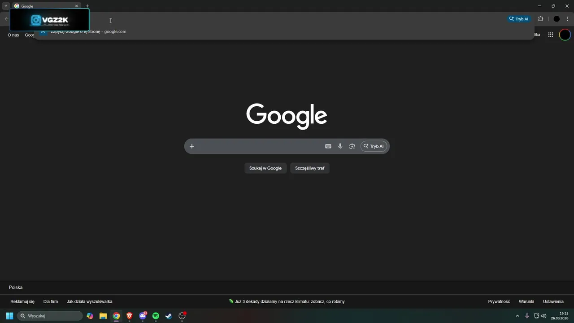
Task: Open the tab search dropdown arrow
Action: tap(6, 6)
